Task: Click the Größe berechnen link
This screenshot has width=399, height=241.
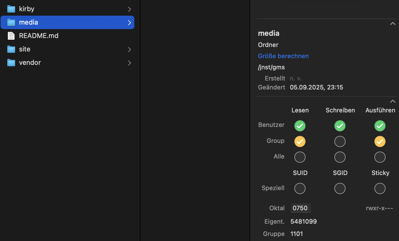Action: point(283,56)
